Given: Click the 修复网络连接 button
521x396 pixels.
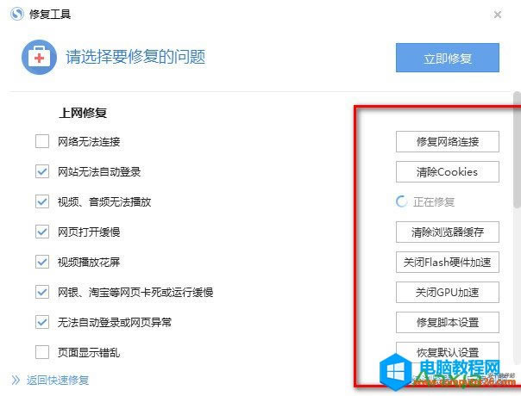Looking at the screenshot, I should 447,141.
